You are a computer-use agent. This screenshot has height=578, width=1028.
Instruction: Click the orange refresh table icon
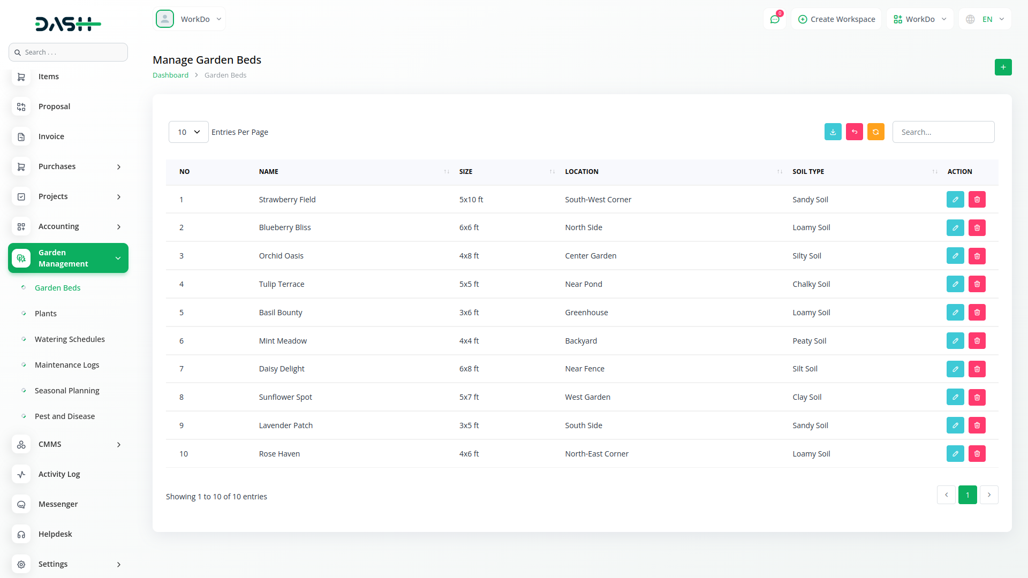point(875,132)
